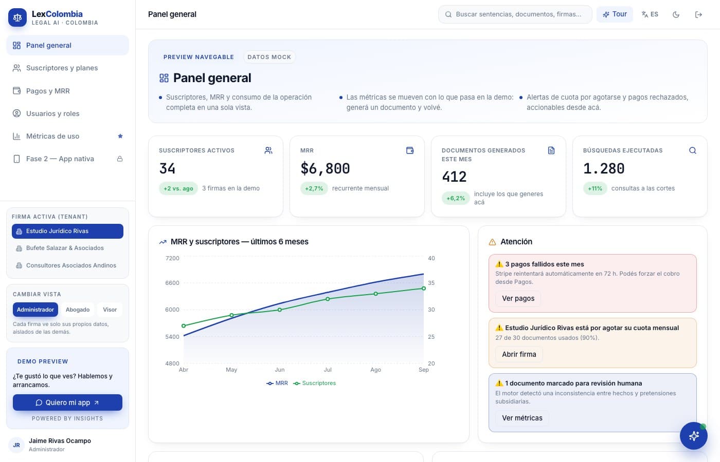Screen dimensions: 720x462
Task: Click the Abrir firma button
Action: click(x=519, y=354)
